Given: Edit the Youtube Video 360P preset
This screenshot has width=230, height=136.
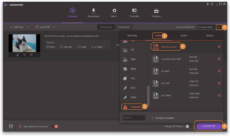Looking at the screenshot, I should (x=219, y=59).
